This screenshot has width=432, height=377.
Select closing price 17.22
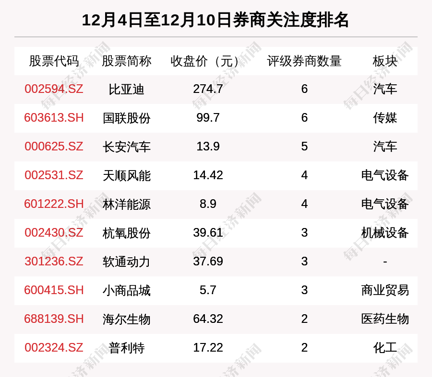(x=208, y=348)
